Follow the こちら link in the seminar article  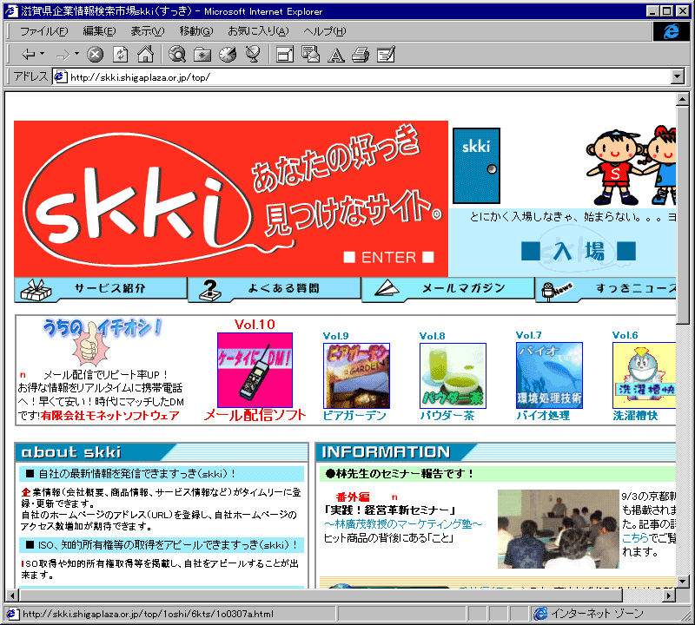coord(635,537)
